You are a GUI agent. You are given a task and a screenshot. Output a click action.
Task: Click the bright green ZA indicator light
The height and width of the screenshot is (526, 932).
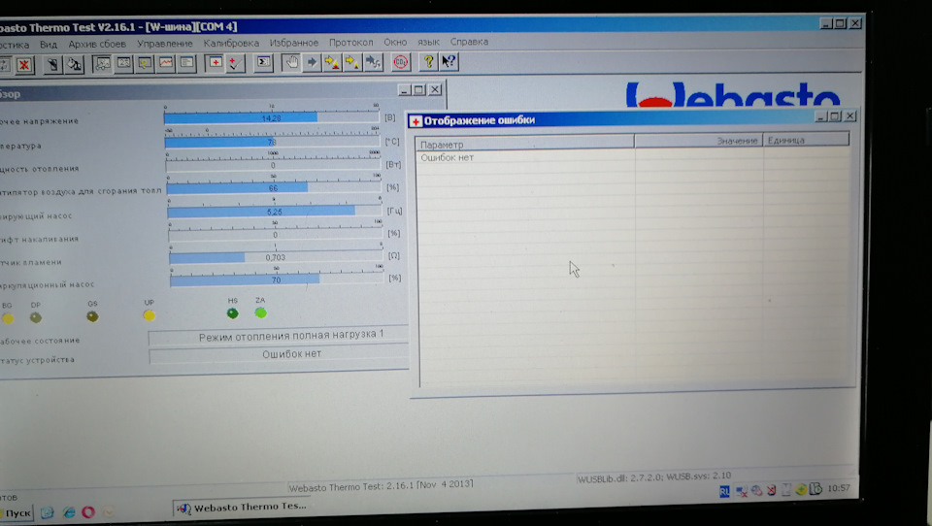[x=260, y=312]
